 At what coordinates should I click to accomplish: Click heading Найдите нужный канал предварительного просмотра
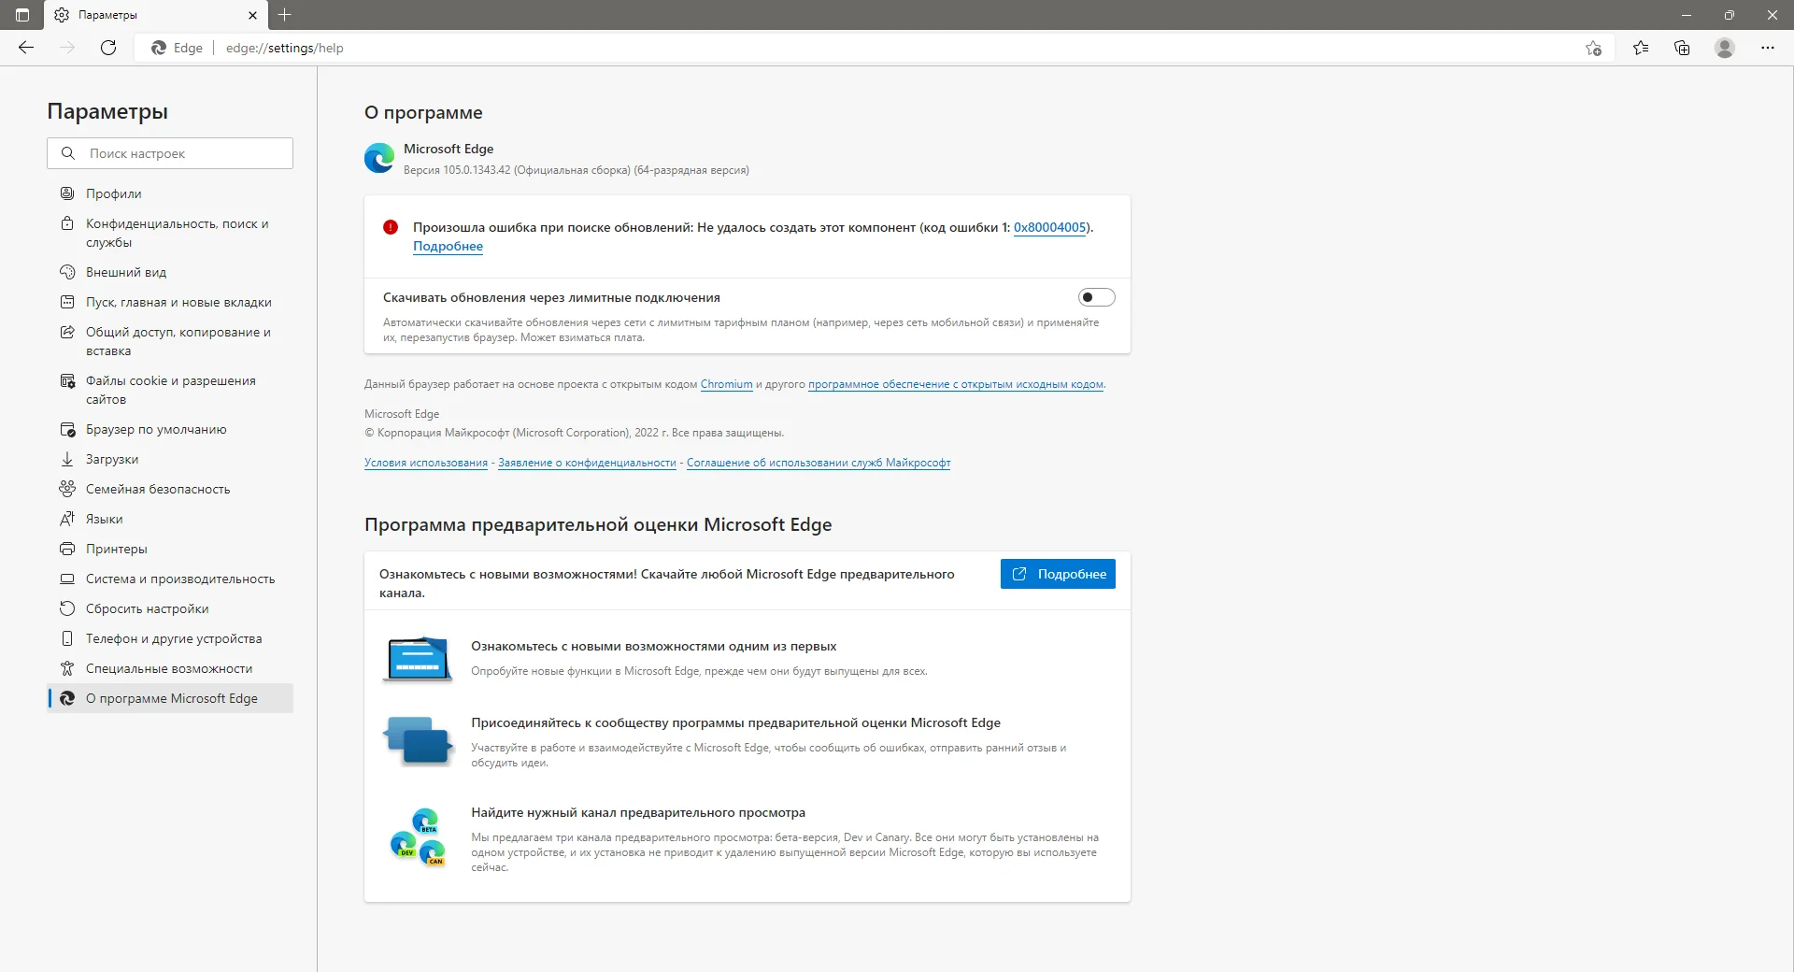point(638,812)
